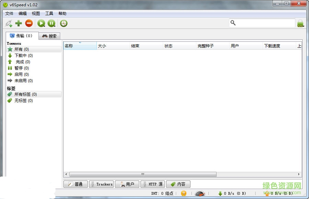Viewport: 309px width, 199px height.
Task: Click the green add torrent plus icon
Action: pyautogui.click(x=19, y=23)
